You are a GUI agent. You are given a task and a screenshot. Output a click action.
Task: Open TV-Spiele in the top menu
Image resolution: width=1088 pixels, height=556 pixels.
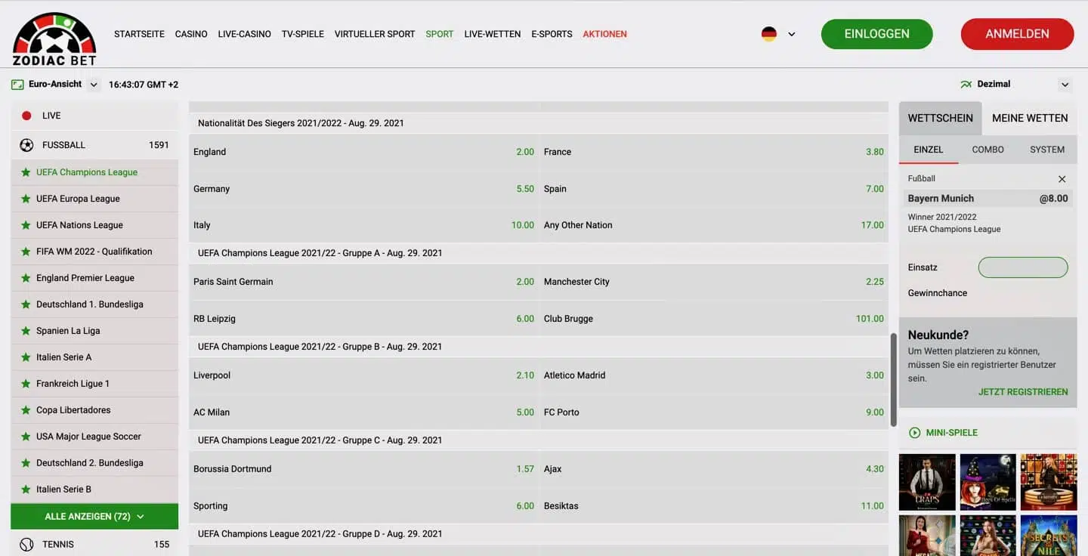coord(303,34)
